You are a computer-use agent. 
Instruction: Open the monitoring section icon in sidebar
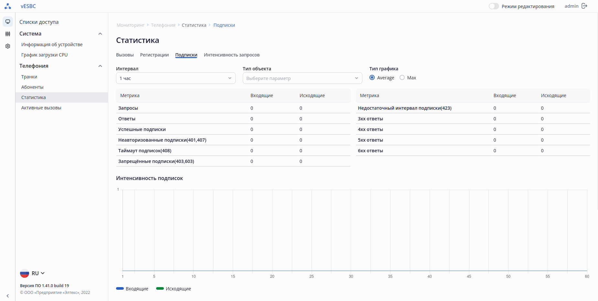(8, 22)
